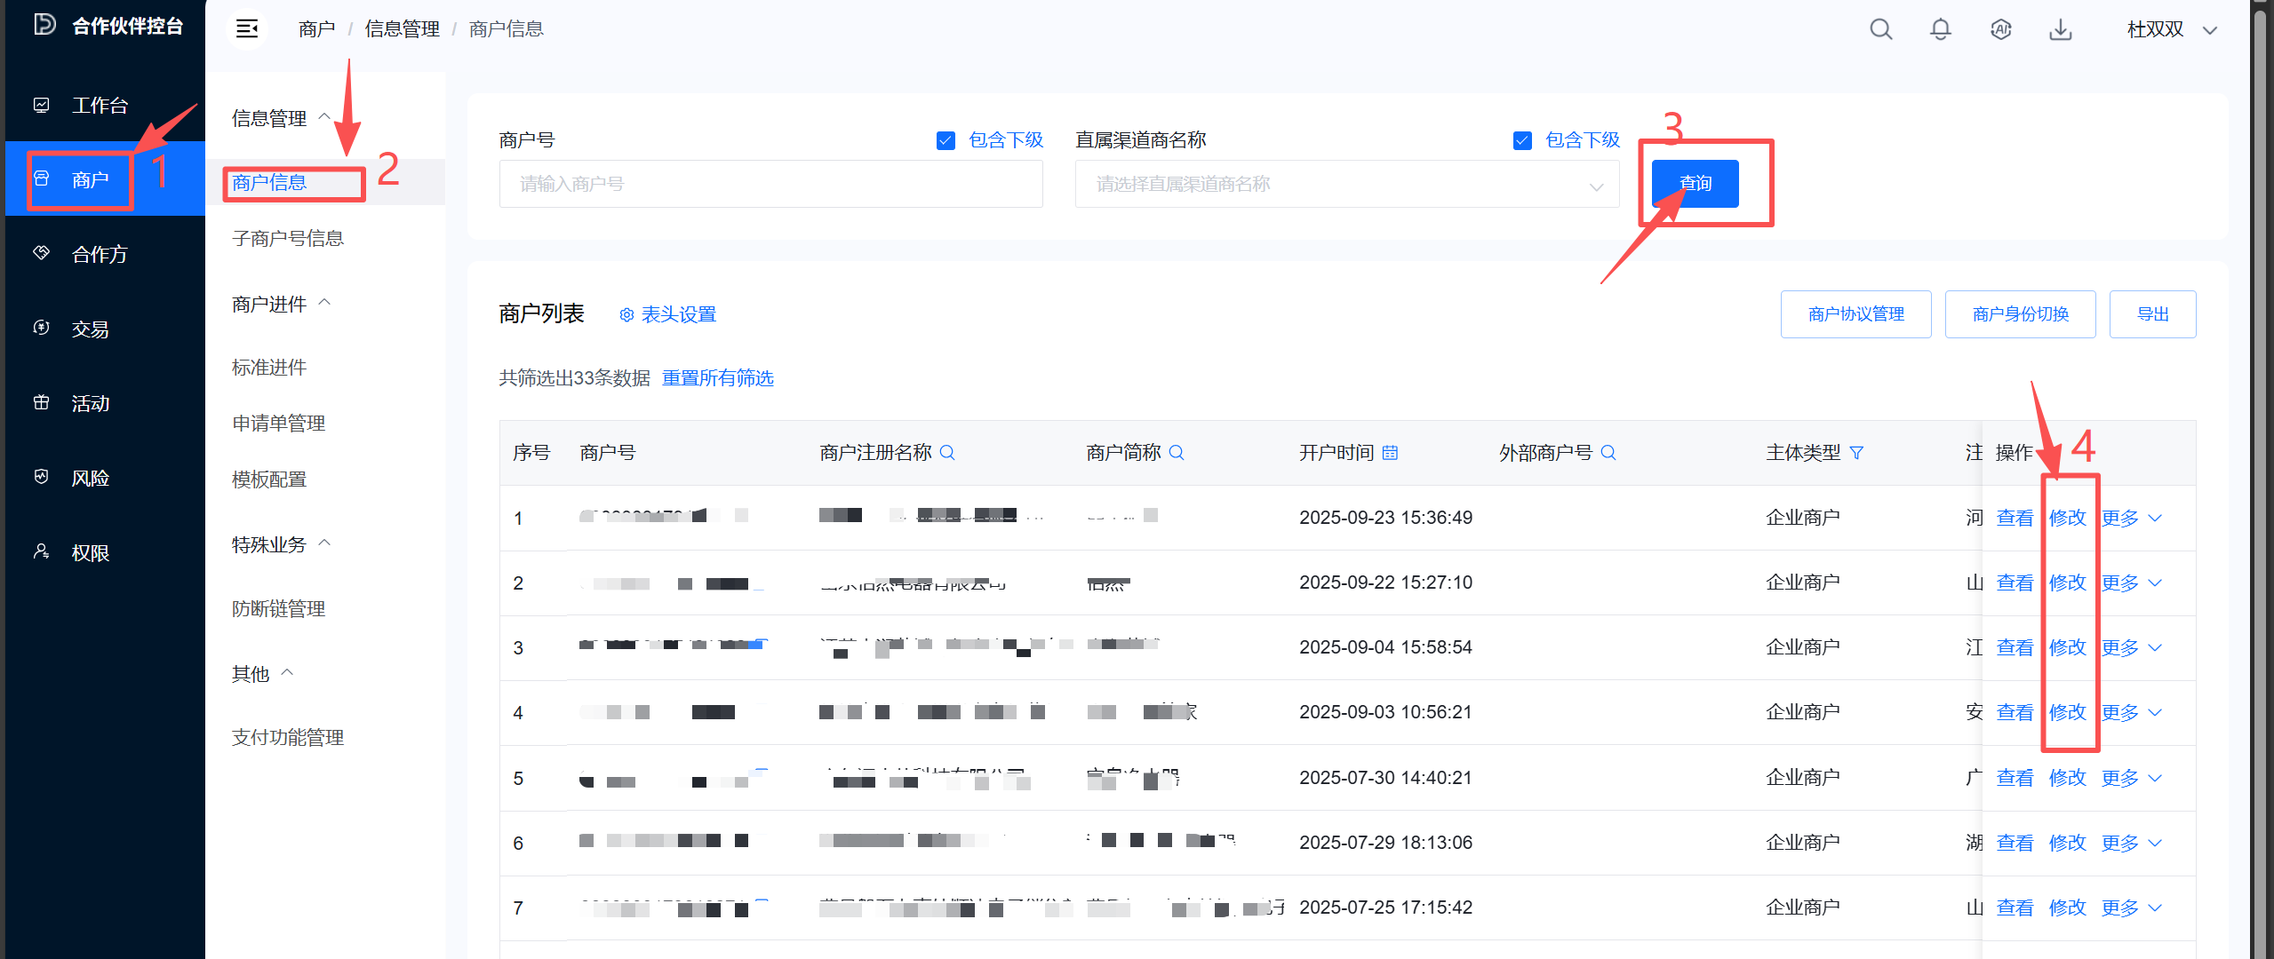Search by 外部商户号 column magnifier icon
Viewport: 2274px width, 959px height.
pyautogui.click(x=1608, y=452)
